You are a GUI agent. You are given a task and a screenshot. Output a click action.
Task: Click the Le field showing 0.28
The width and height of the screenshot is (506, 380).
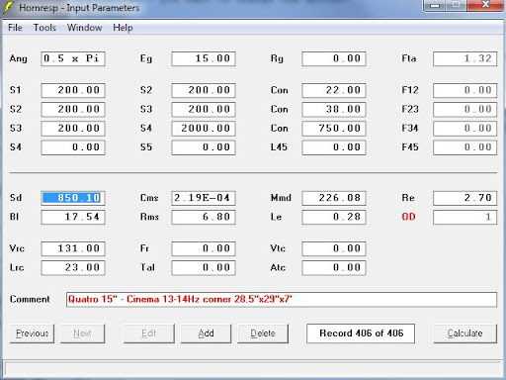(x=334, y=217)
